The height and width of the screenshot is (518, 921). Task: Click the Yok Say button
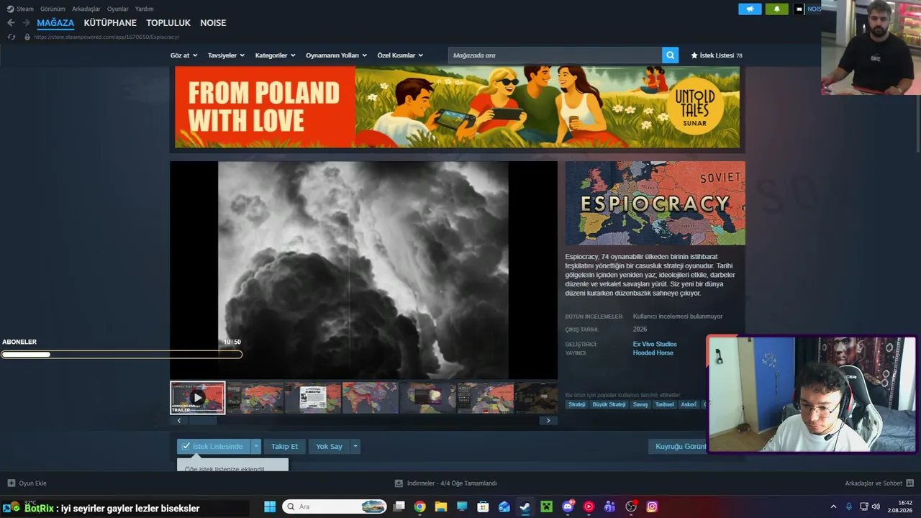329,446
